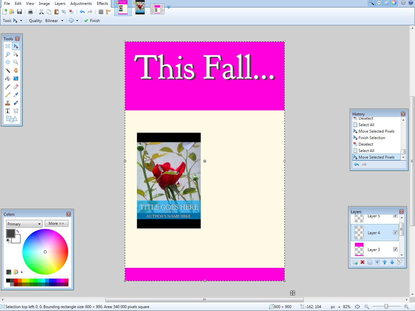This screenshot has height=311, width=415.
Task: Open the px units dropdown
Action: [335, 306]
